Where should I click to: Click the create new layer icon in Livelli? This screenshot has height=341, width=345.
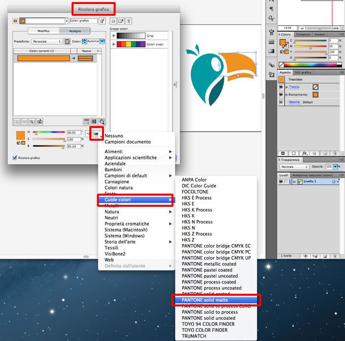[x=325, y=256]
